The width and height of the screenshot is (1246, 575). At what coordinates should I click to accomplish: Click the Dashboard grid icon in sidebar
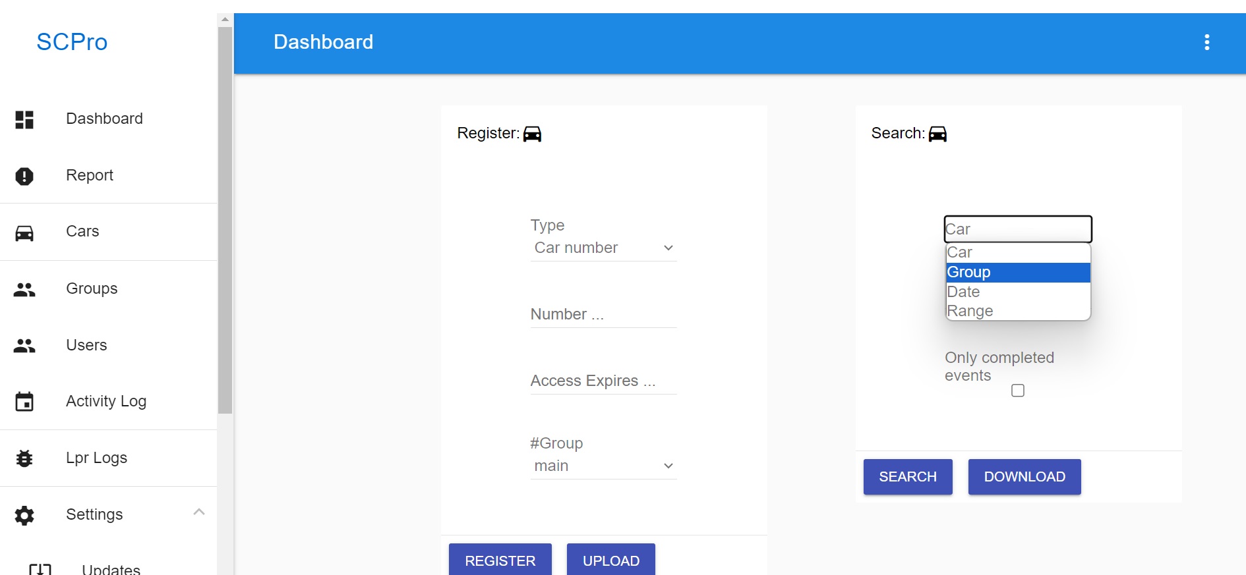click(x=24, y=119)
